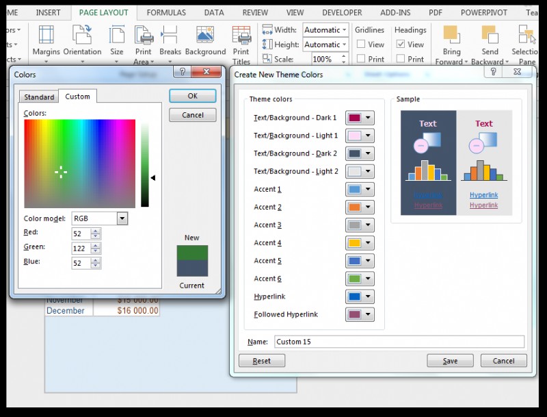Screen dimensions: 547x417
Task: Switch to the FORMULAS ribbon tab
Action: 166,12
